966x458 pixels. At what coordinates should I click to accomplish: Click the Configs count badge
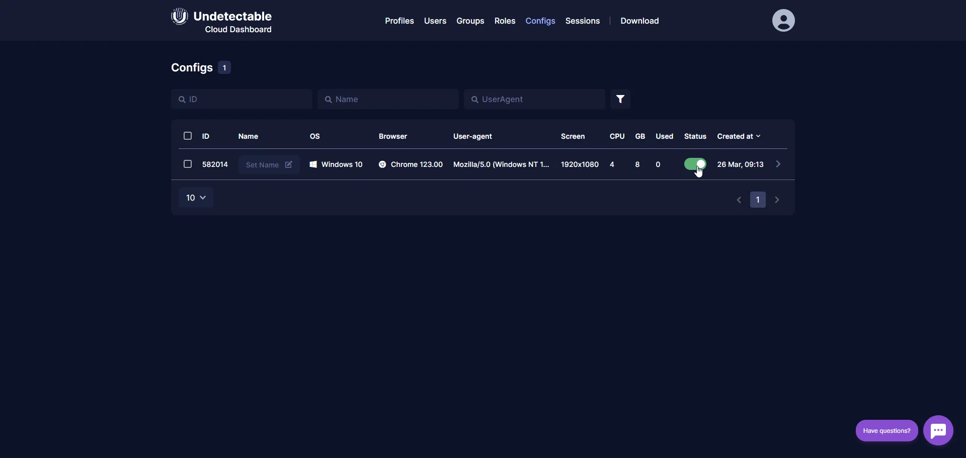(x=224, y=67)
